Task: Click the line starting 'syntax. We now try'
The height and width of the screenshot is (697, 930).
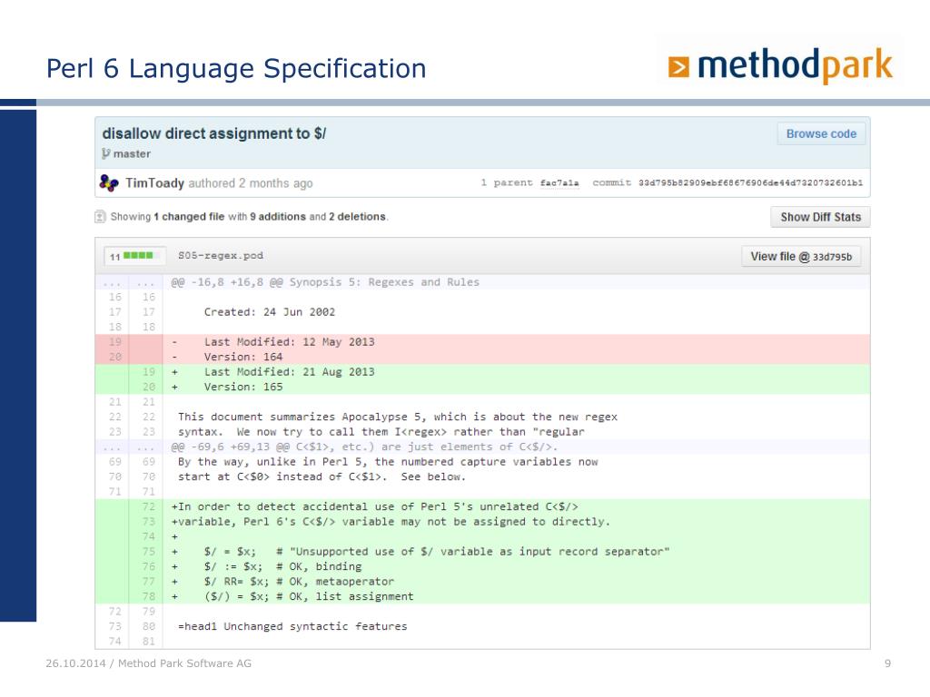Action: point(483,432)
